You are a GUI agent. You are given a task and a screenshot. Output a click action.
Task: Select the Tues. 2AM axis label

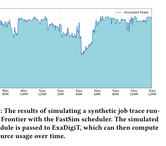pyautogui.click(x=61, y=92)
